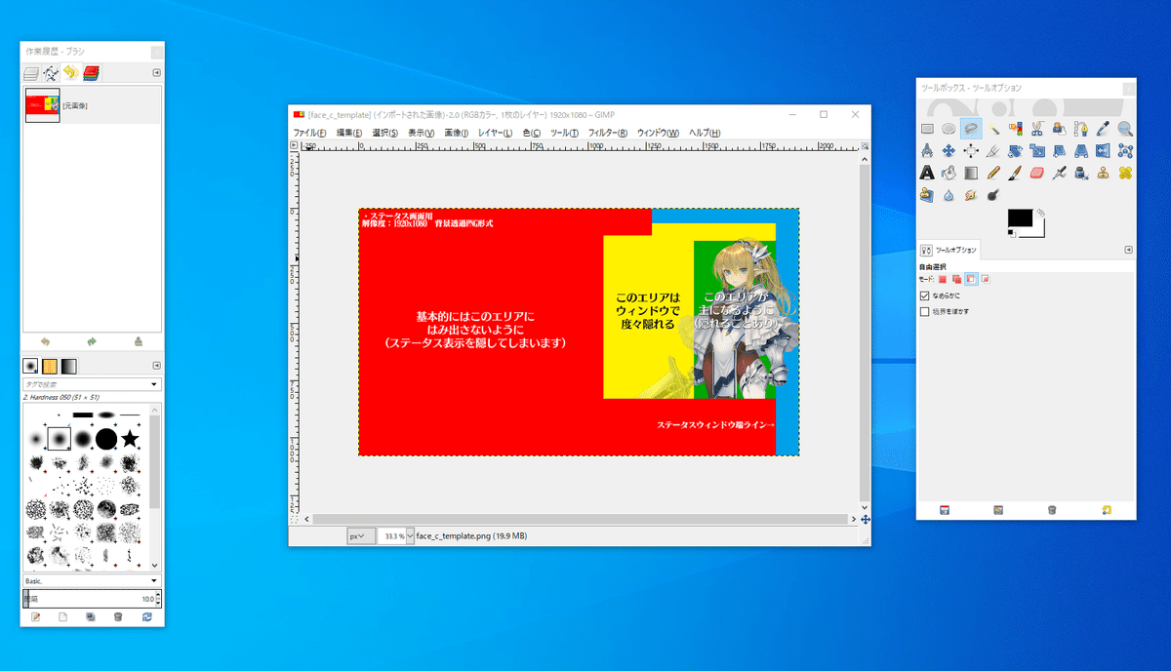
Task: Select the star-shaped brush in brushes grid
Action: tap(130, 440)
